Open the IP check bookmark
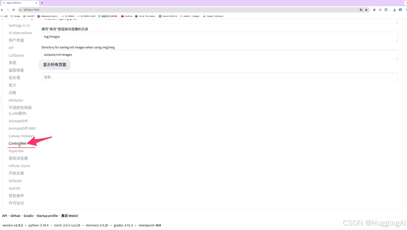407x230 pixels. (x=108, y=16)
